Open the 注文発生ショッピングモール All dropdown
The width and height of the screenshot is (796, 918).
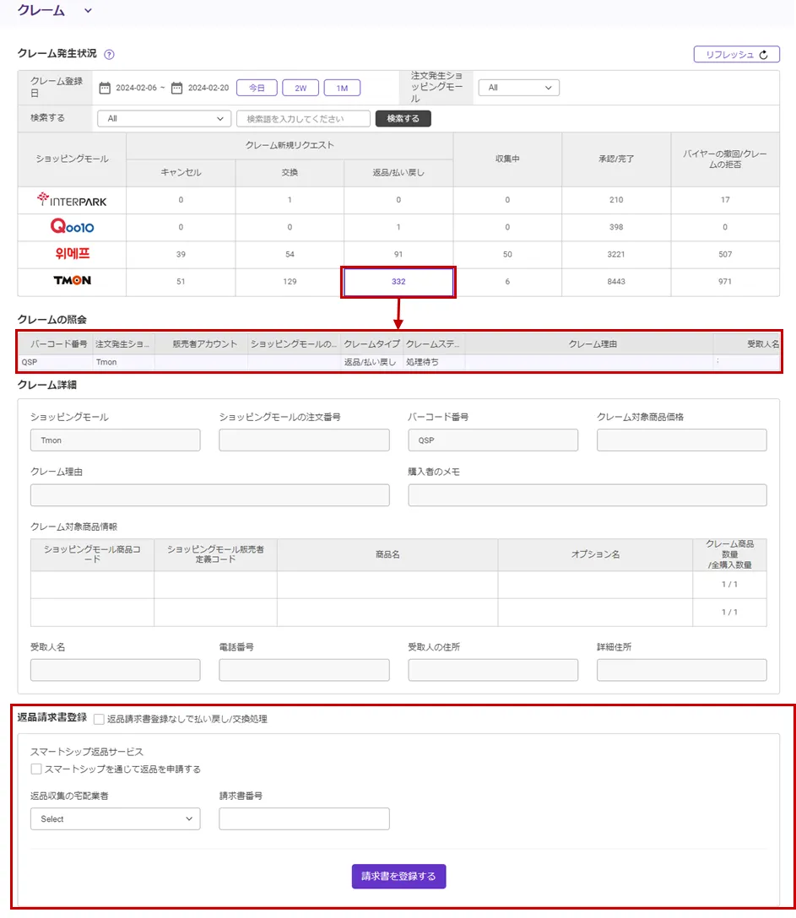[519, 88]
